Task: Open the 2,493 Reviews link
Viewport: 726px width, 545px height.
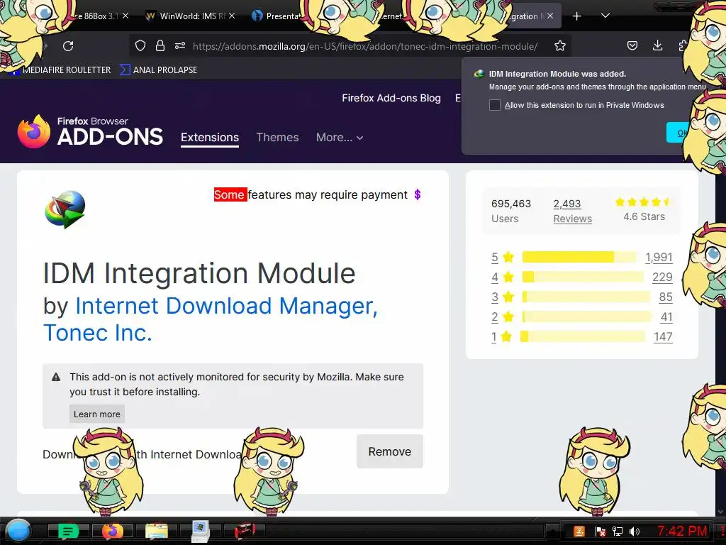Action: (x=572, y=211)
